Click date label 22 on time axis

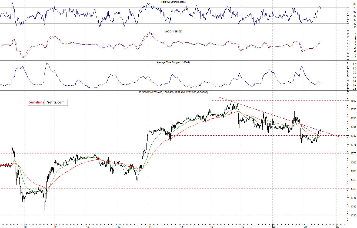pyautogui.click(x=337, y=226)
